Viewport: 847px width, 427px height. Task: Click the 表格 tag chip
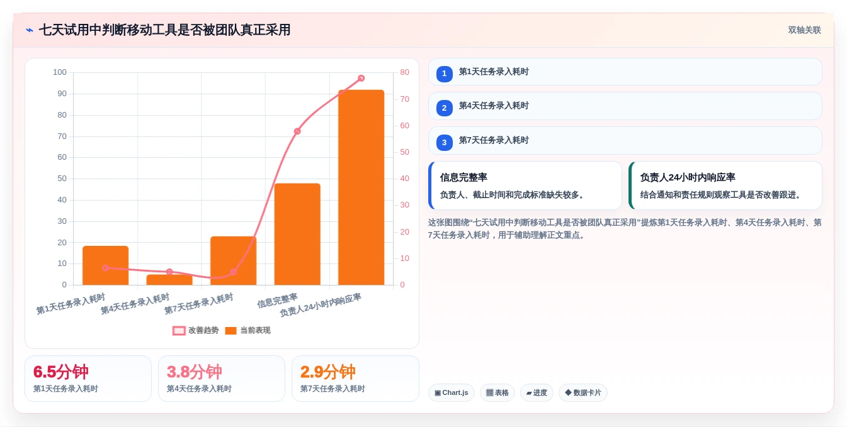[x=497, y=393]
